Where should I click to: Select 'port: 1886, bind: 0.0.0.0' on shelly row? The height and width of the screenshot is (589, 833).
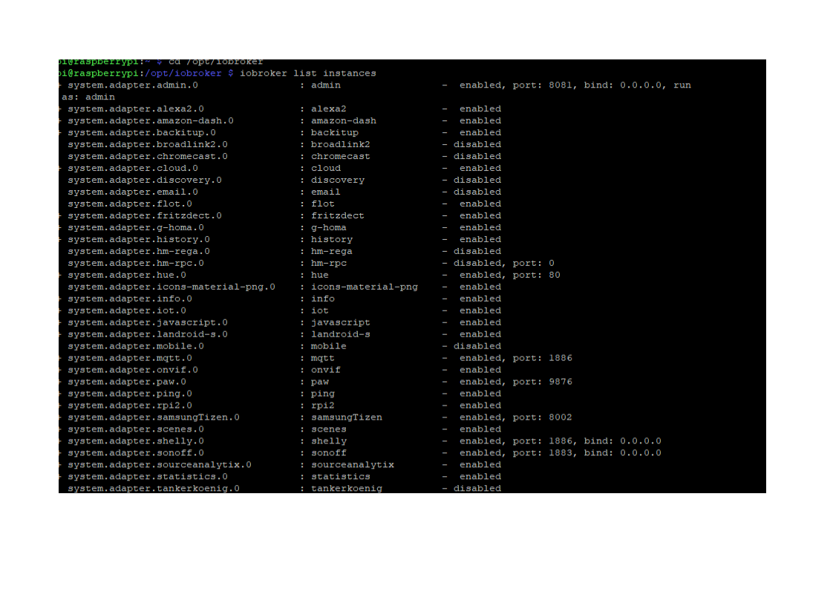587,441
